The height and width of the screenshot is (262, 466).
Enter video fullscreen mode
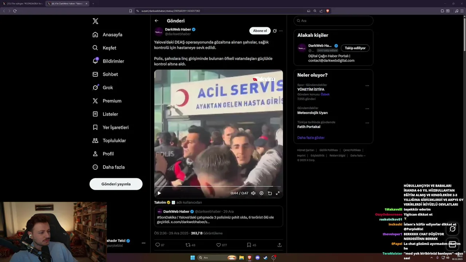[278, 193]
